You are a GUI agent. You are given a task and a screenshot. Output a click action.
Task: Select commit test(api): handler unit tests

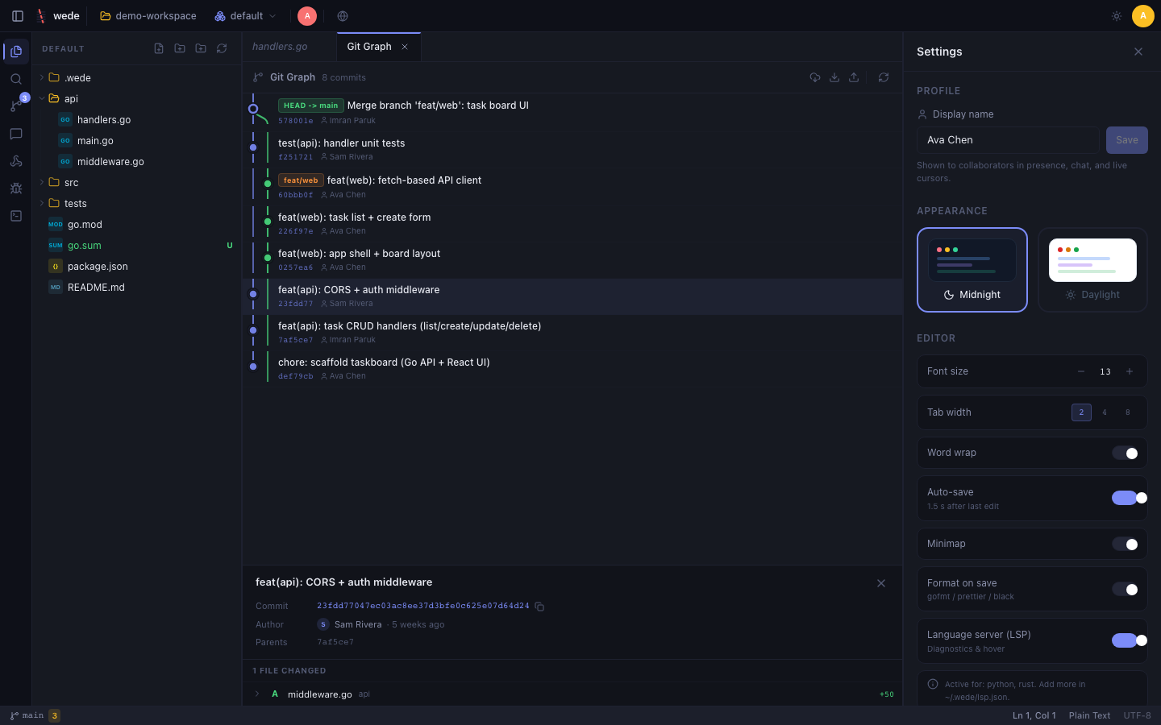point(572,149)
